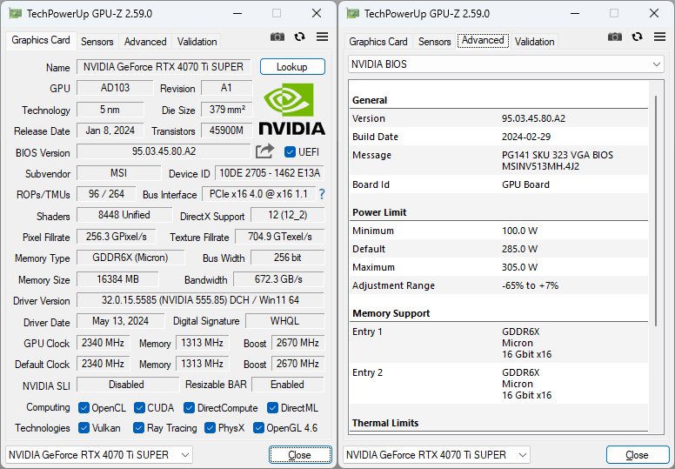675x469 pixels.
Task: Click the Default power limit 285.0 W
Action: pyautogui.click(x=519, y=250)
